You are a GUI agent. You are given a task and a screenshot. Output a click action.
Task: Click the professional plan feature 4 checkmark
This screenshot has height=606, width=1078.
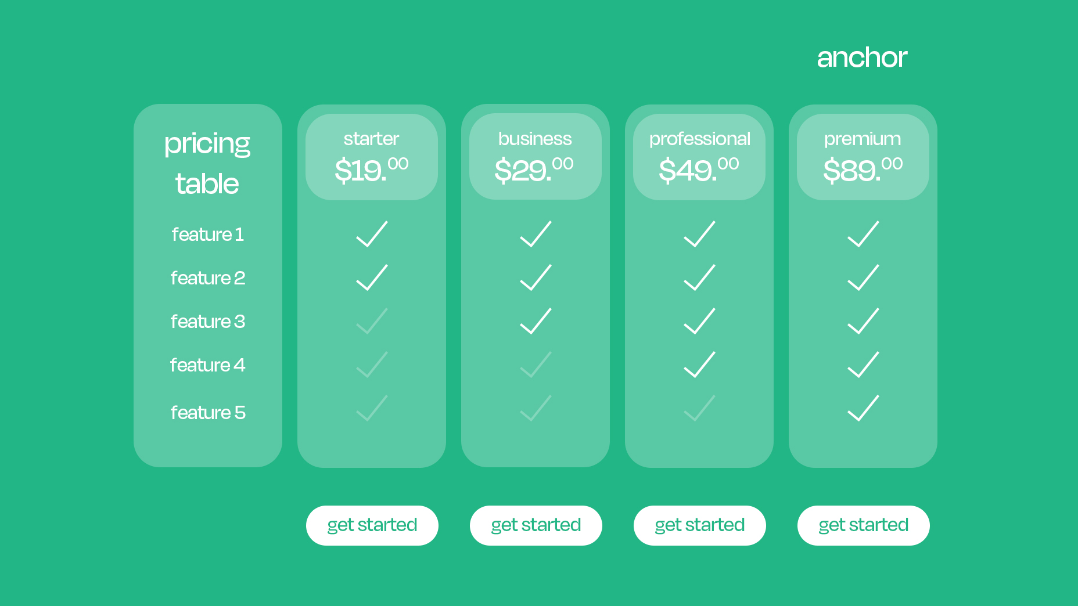[699, 365]
